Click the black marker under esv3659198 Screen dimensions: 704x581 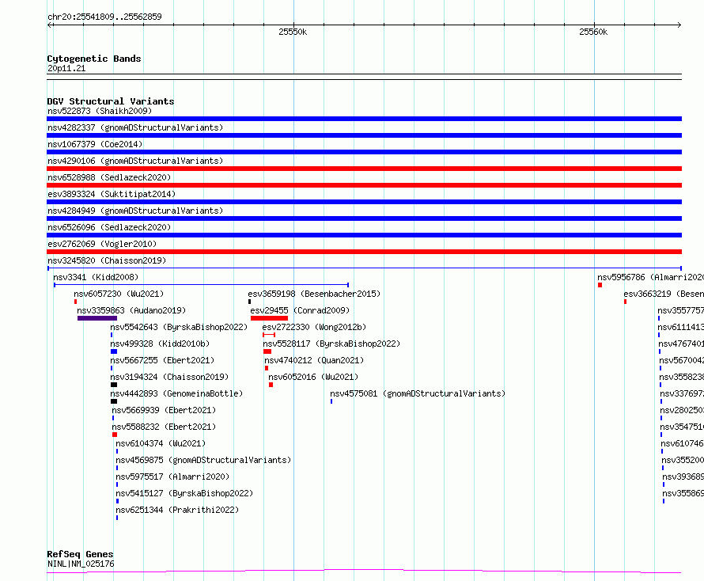[250, 302]
